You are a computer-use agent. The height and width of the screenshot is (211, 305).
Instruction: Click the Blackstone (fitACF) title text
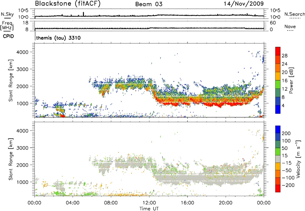click(68, 3)
